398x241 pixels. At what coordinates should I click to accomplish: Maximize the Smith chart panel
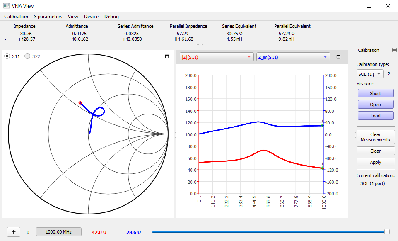click(x=167, y=56)
